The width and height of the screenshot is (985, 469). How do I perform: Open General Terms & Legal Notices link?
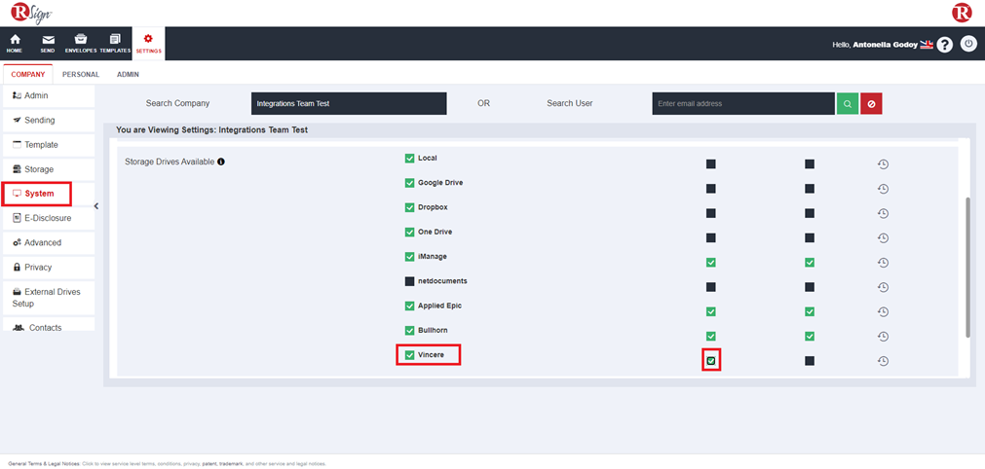pyautogui.click(x=44, y=464)
